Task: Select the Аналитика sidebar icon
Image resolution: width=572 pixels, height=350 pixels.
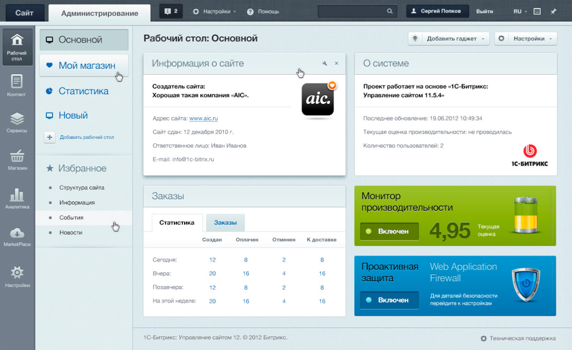Action: click(17, 198)
